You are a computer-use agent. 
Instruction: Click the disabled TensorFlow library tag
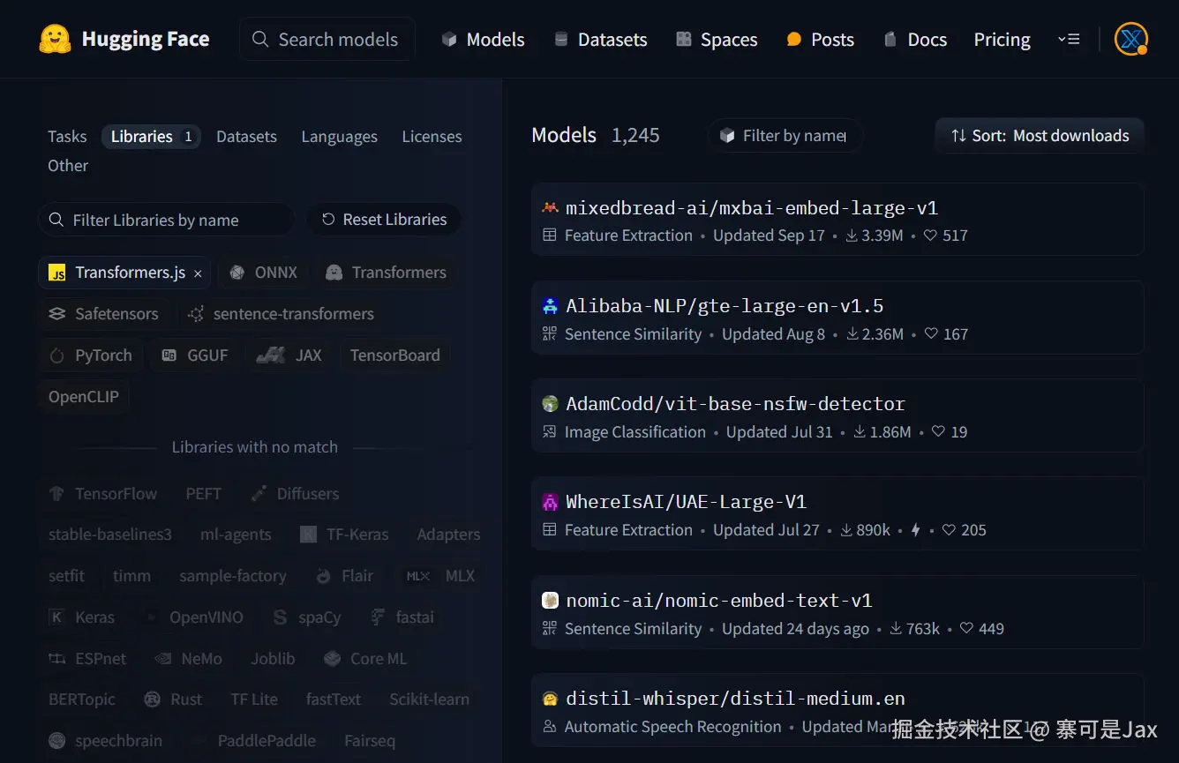[103, 494]
